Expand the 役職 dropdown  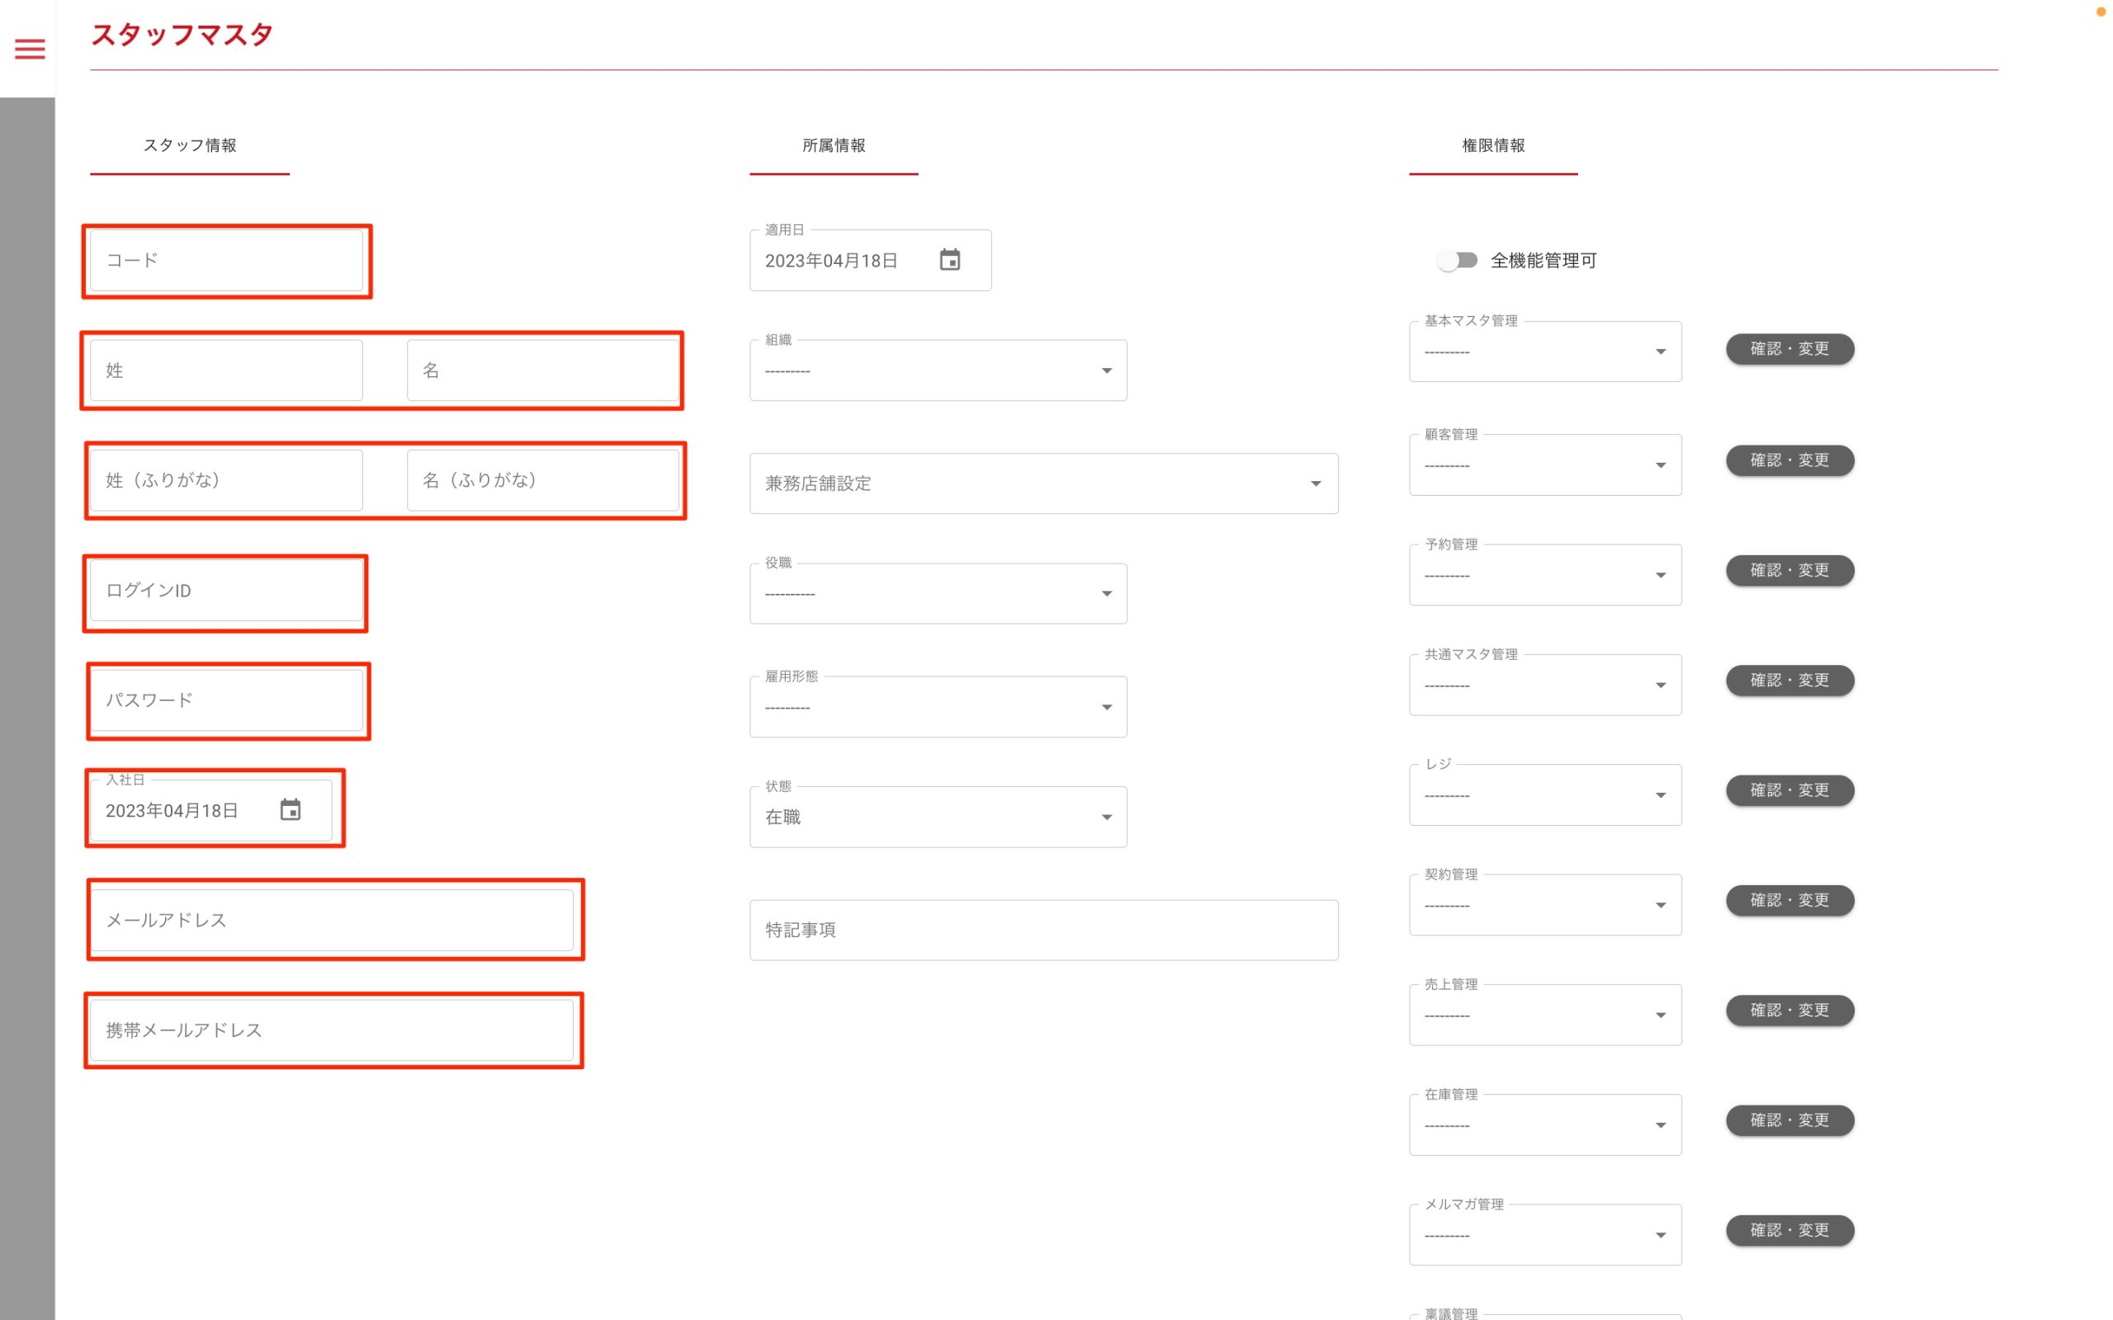click(x=938, y=594)
